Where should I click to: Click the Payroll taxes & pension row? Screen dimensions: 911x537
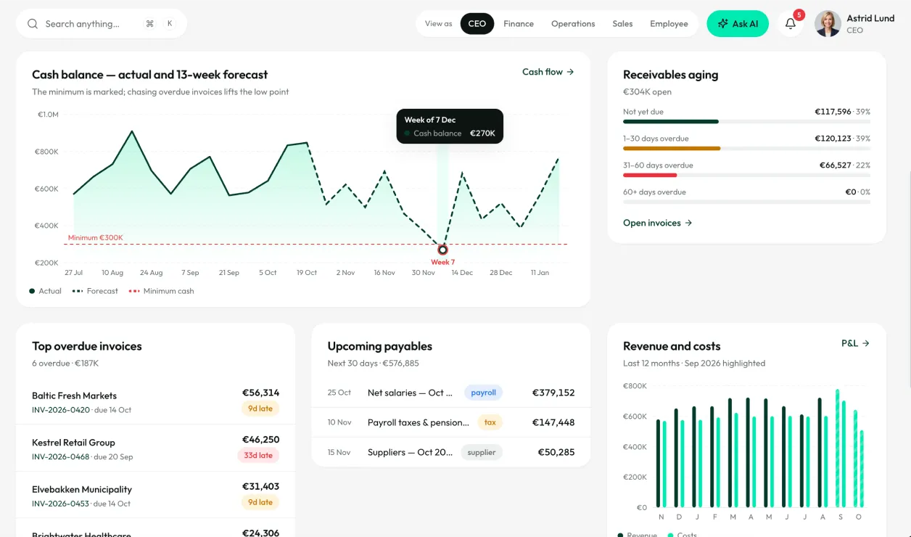[x=451, y=422]
